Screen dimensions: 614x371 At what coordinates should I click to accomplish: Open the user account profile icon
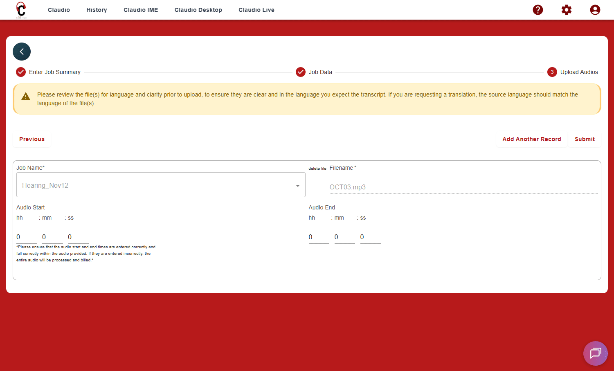[x=595, y=10]
